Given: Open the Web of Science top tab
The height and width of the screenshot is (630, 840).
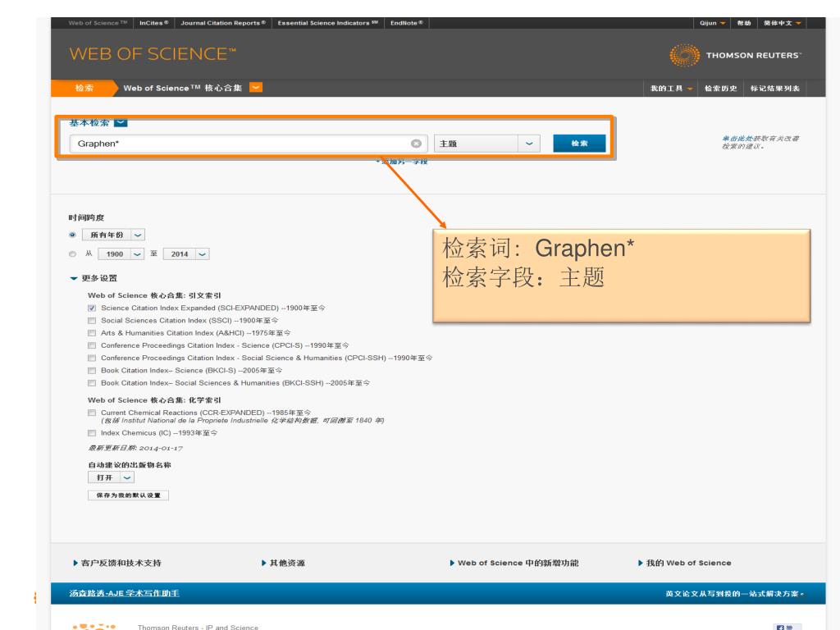Looking at the screenshot, I should point(98,23).
